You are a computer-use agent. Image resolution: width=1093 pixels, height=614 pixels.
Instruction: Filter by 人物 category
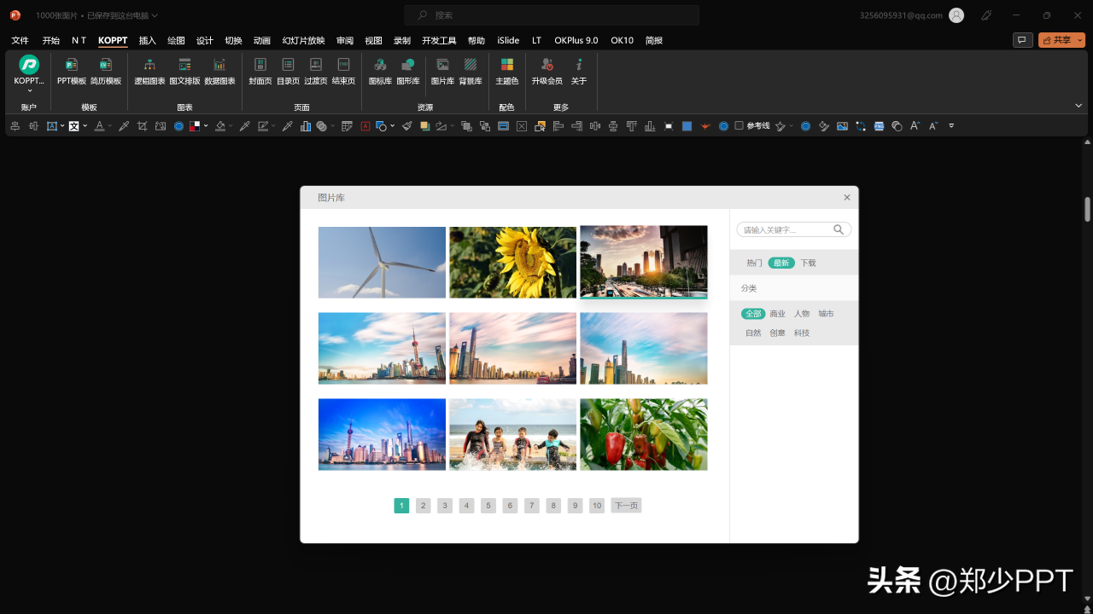[x=801, y=314]
